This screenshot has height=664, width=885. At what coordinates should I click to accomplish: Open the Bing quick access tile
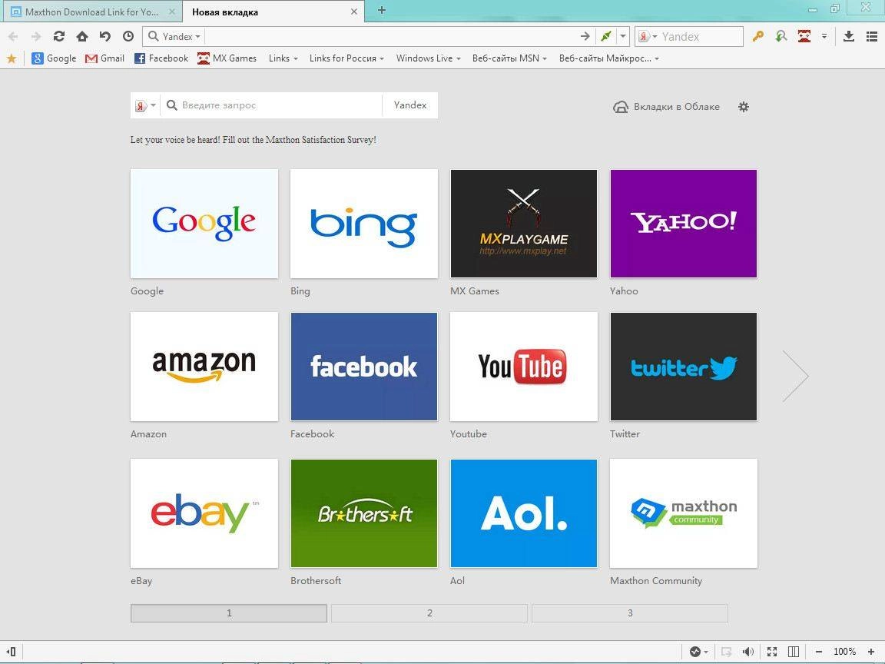(x=364, y=224)
